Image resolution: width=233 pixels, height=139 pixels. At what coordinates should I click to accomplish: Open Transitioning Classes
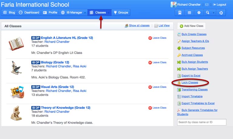pos(194,90)
